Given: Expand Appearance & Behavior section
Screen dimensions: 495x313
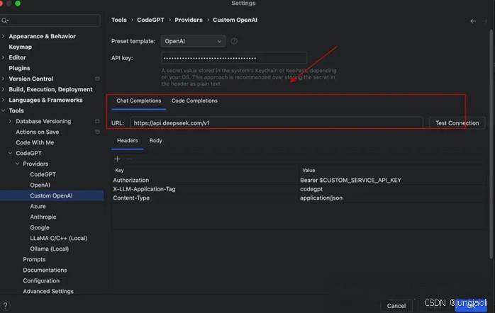Looking at the screenshot, I should [x=3, y=36].
